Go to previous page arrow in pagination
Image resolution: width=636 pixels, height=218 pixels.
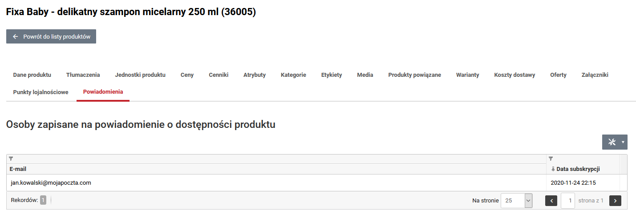(551, 201)
